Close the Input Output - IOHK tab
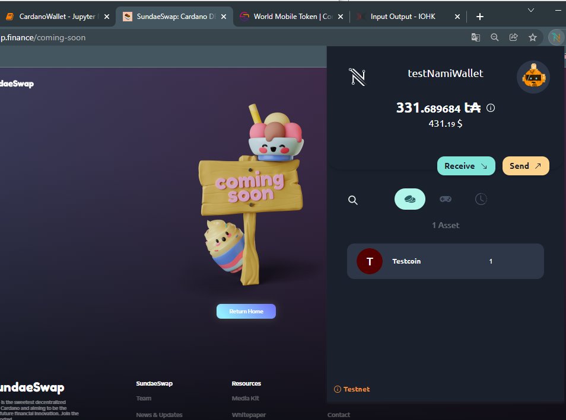This screenshot has width=566, height=420. coord(457,17)
